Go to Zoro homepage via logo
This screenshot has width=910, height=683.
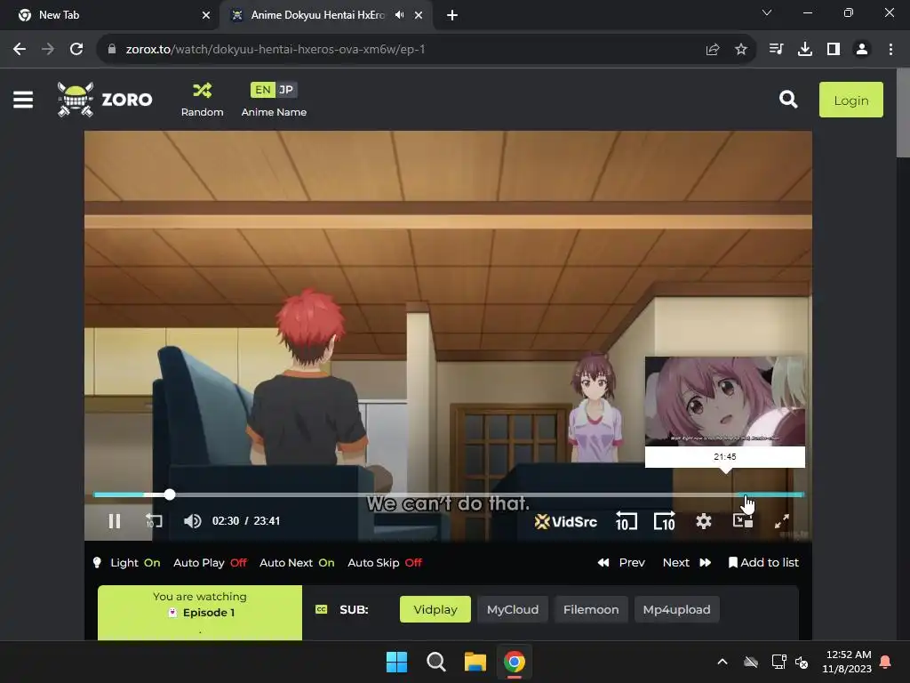pyautogui.click(x=105, y=100)
